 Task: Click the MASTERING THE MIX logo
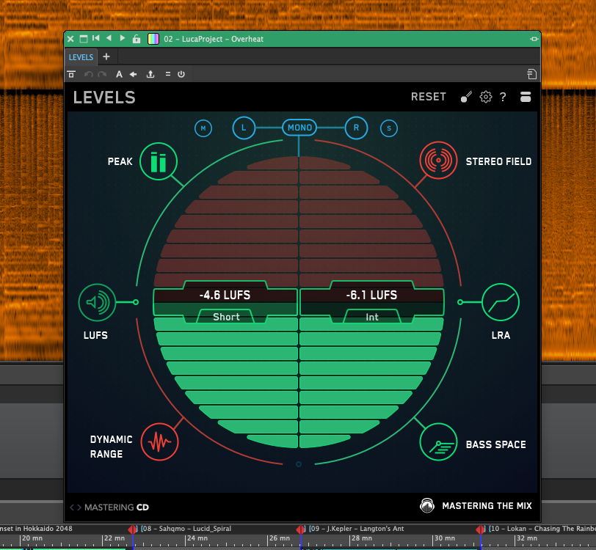coord(476,505)
